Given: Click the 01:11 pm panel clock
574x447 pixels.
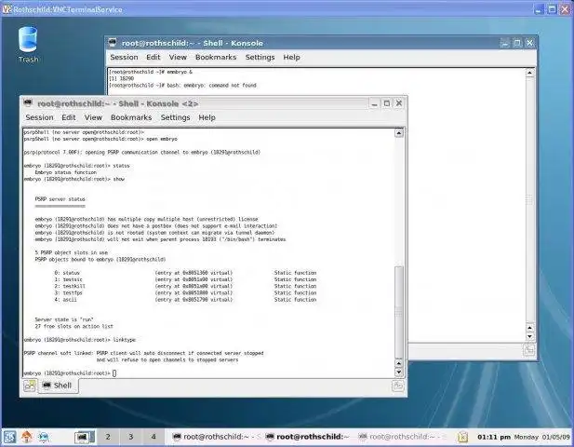Looking at the screenshot, I should click(494, 437).
